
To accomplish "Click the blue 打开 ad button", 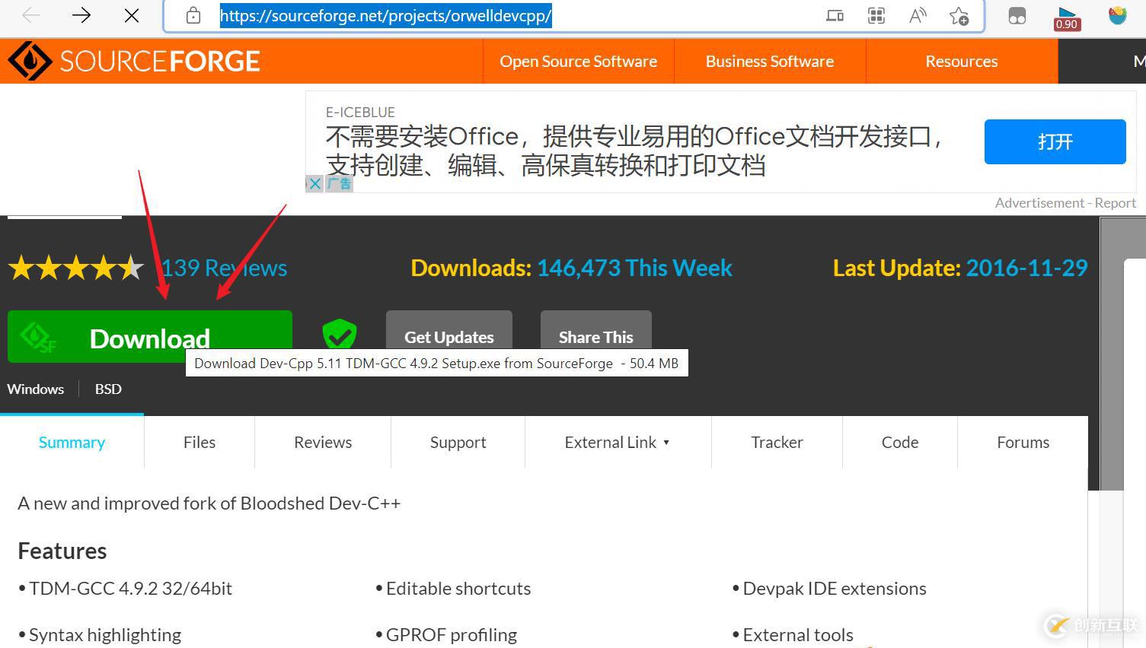I will pyautogui.click(x=1055, y=141).
